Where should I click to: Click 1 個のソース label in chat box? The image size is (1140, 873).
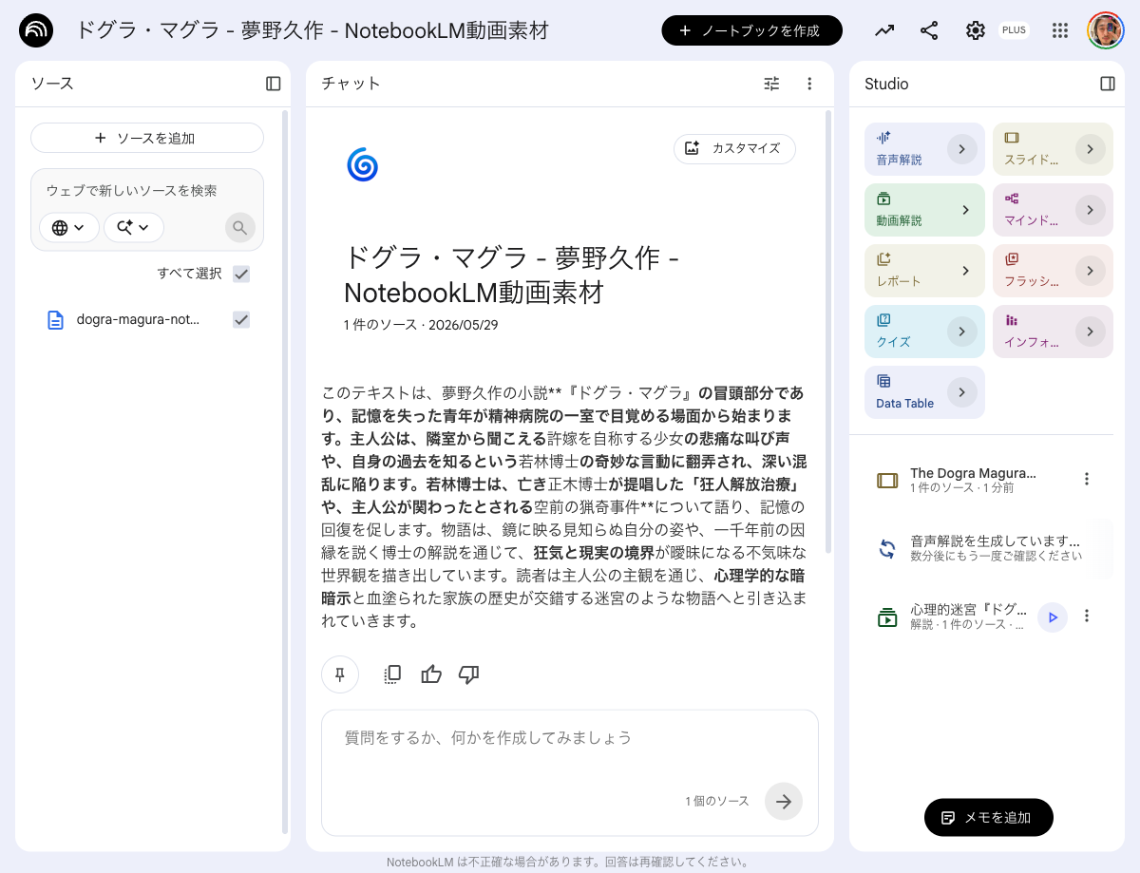717,802
